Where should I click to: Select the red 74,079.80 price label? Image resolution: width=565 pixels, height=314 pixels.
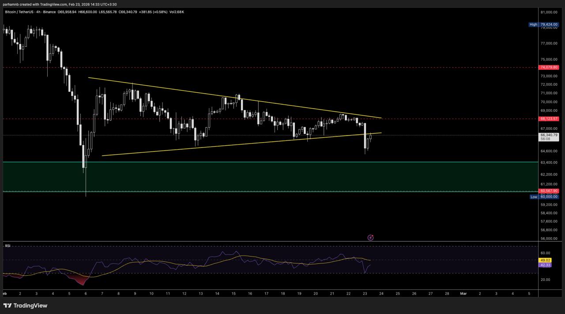(549, 68)
